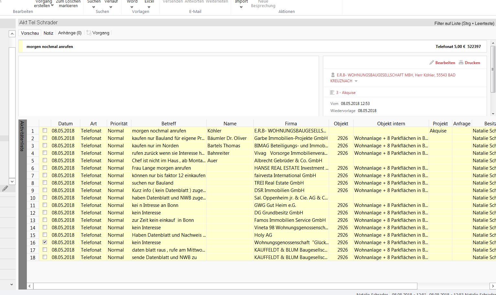Expand the contact dropdown arrow after KREUZNACH
This screenshot has height=295, width=496.
click(356, 81)
